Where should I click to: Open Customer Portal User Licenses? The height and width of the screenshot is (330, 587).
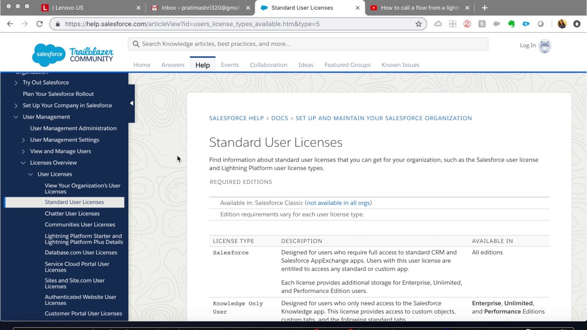click(x=83, y=313)
